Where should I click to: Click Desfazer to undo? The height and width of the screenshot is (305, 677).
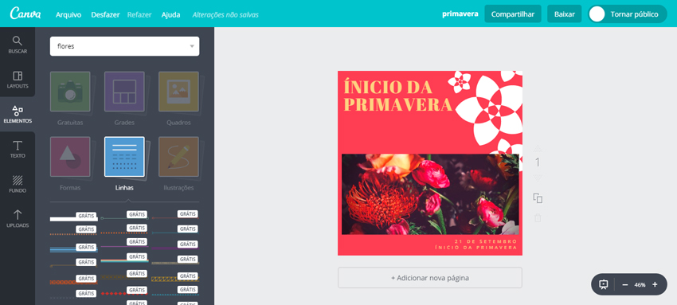(x=105, y=14)
